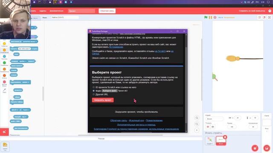Open the Дополнительно menu
Image resolution: width=273 pixels, height=153 pixels.
56,11
